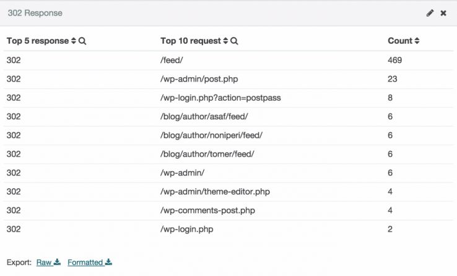Click the /wp-comments-post.php request cell
Image resolution: width=457 pixels, height=276 pixels.
tap(207, 210)
